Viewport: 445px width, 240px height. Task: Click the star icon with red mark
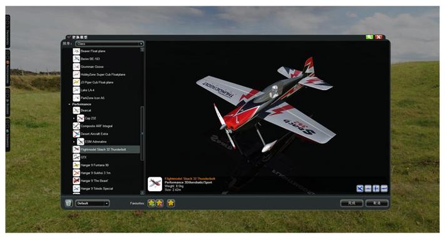160,203
